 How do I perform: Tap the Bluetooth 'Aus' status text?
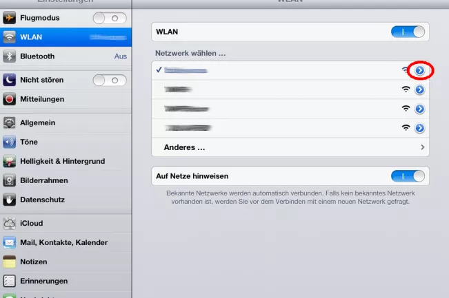[121, 56]
